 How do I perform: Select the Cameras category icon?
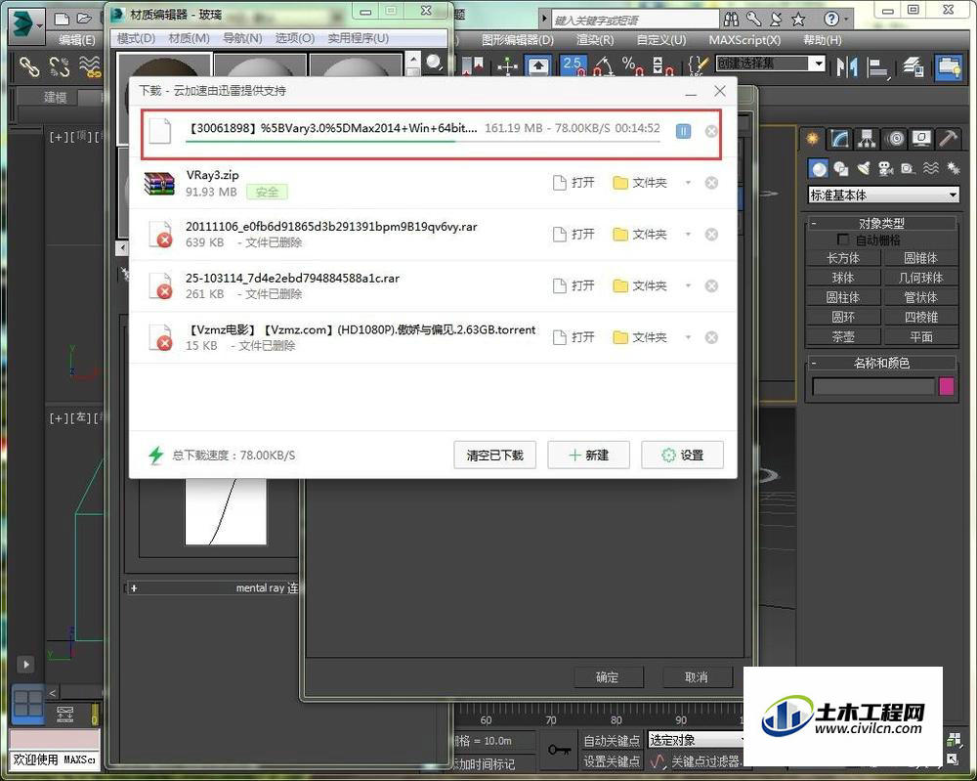click(x=885, y=168)
